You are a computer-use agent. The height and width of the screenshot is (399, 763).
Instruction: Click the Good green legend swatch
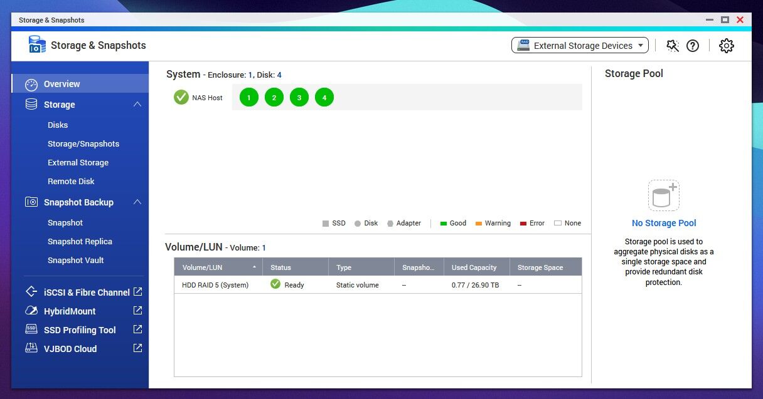pyautogui.click(x=444, y=223)
